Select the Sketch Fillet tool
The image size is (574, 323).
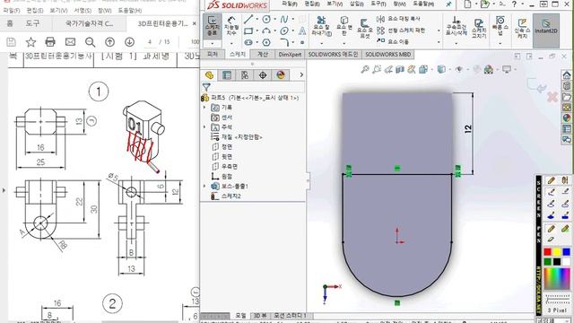click(284, 42)
